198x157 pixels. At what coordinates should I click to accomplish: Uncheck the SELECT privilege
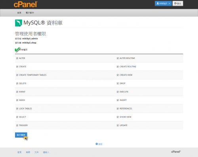[x=17, y=117]
